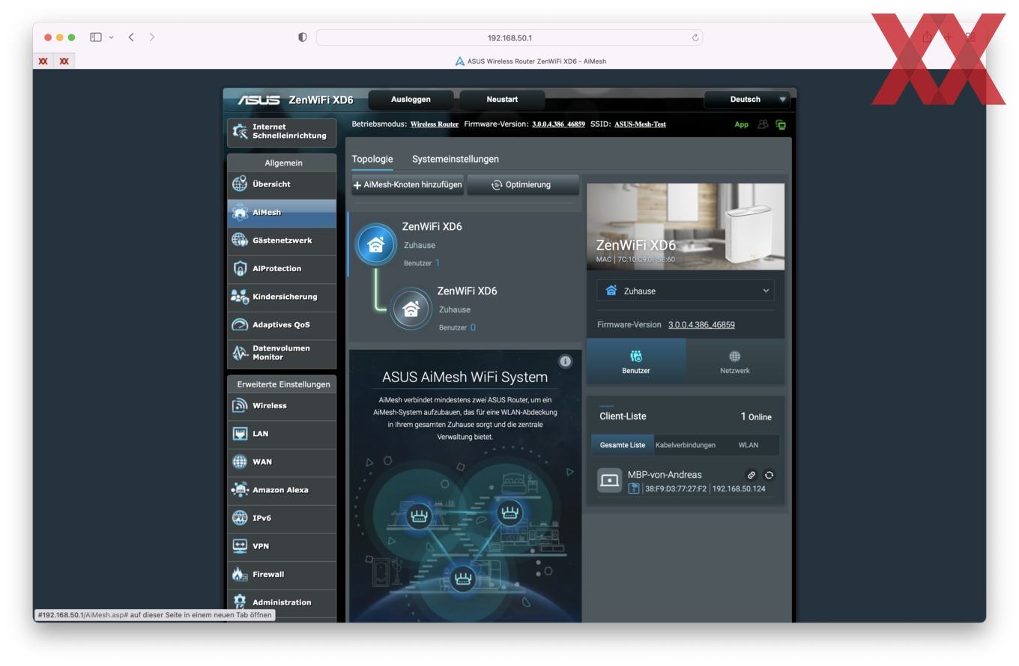Viewport: 1019px width, 666px height.
Task: Toggle the Safari sidebar
Action: click(x=96, y=37)
